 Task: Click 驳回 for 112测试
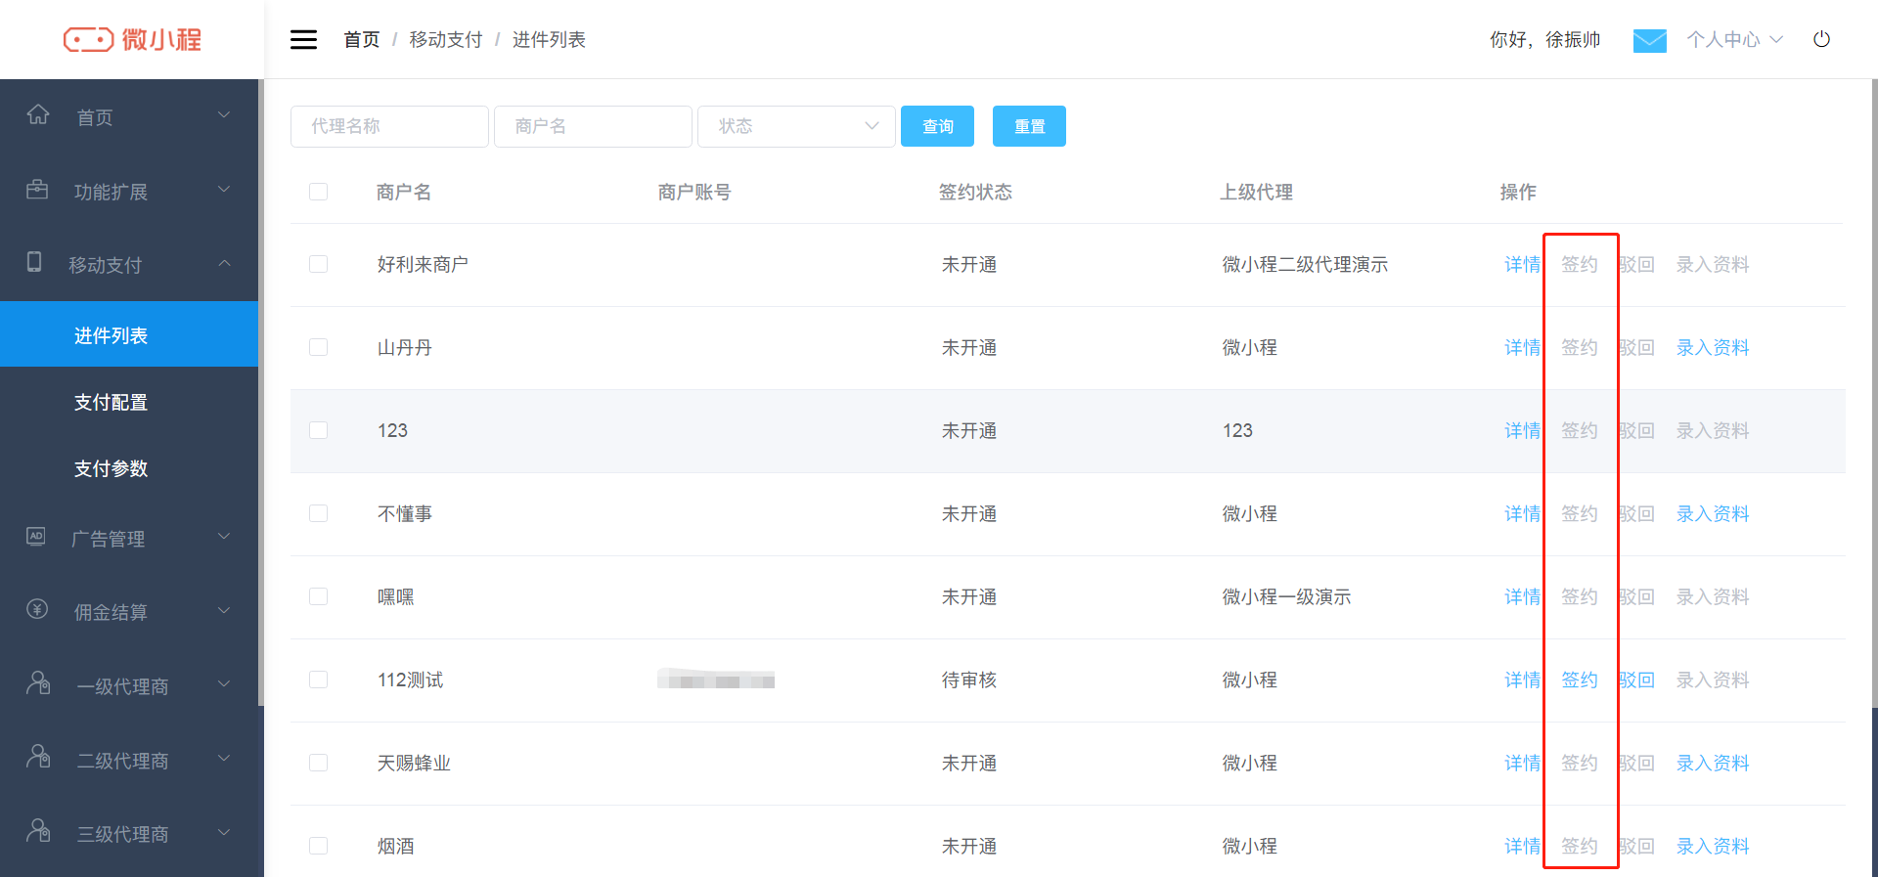(1636, 680)
